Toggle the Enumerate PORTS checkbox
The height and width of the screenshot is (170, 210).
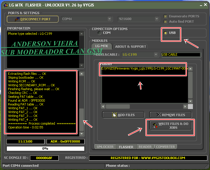point(165,16)
